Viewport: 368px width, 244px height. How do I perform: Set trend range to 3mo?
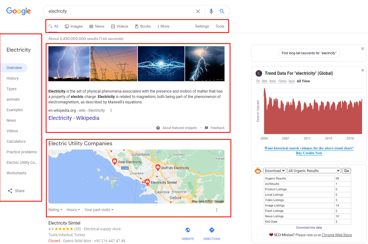point(273,81)
